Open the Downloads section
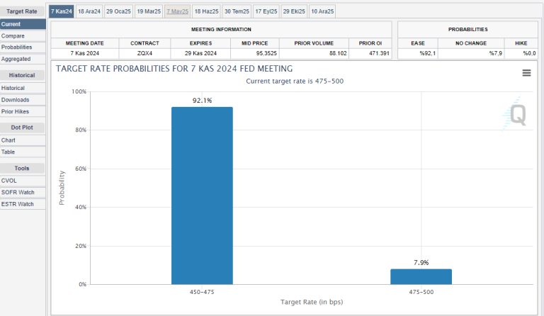The width and height of the screenshot is (544, 316). 15,100
